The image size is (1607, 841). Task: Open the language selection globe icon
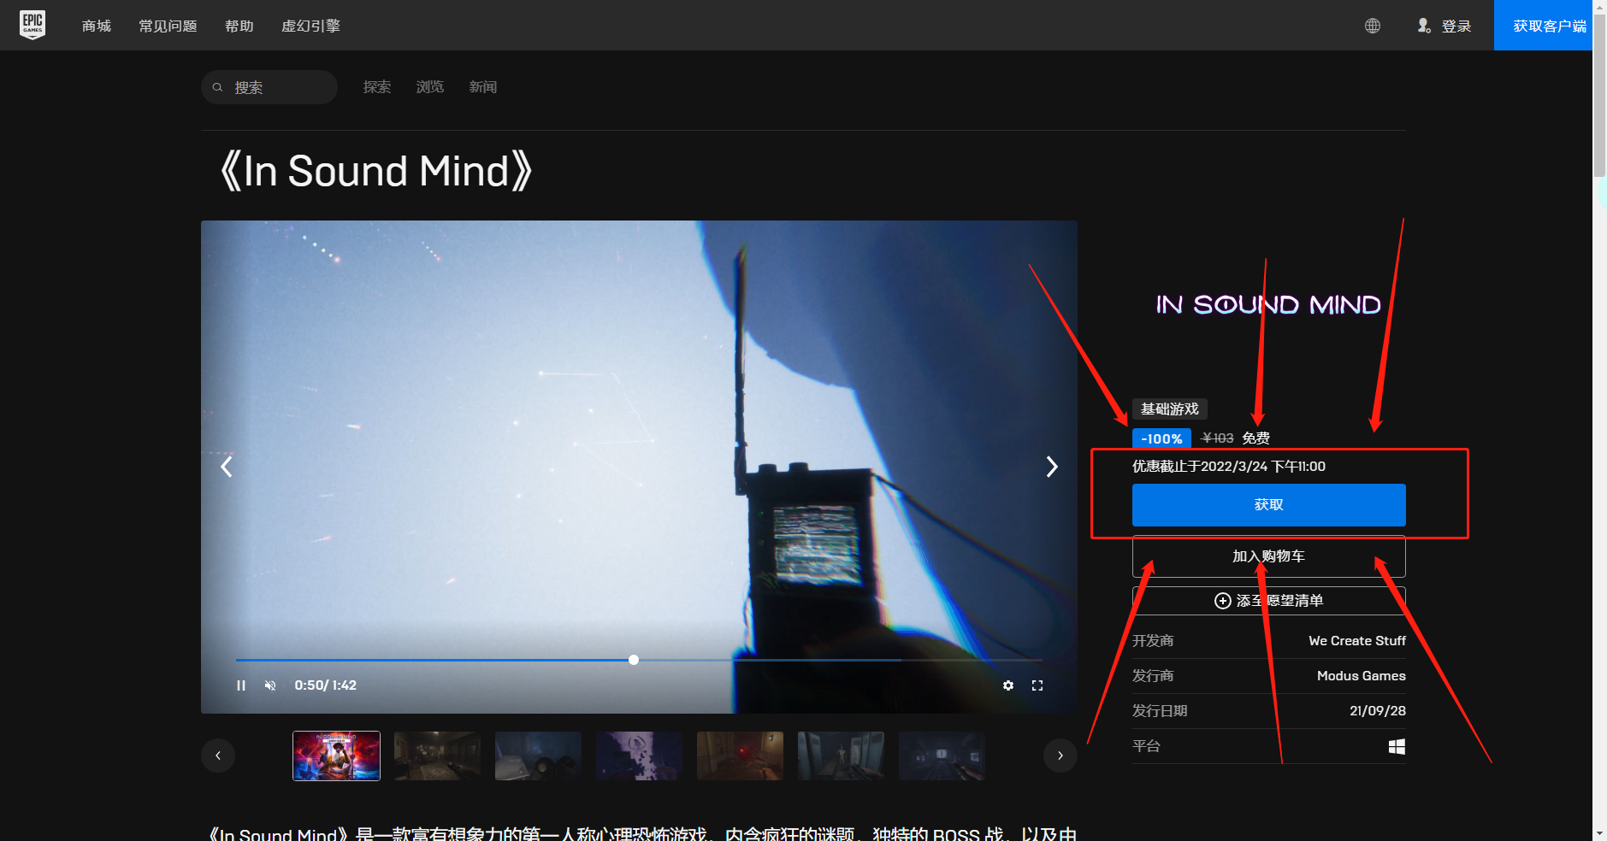coord(1372,26)
